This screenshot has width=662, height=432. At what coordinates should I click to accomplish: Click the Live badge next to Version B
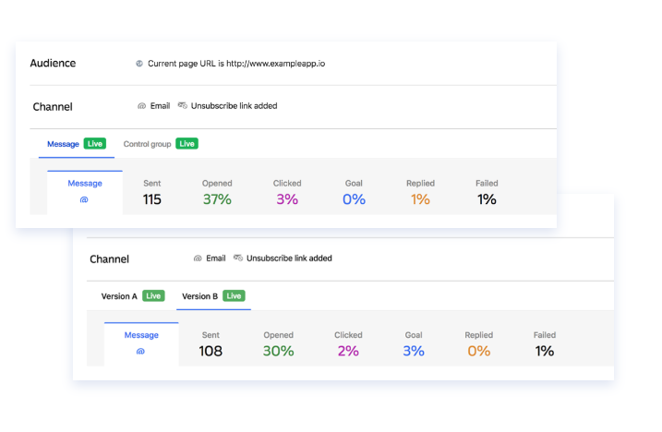[234, 296]
